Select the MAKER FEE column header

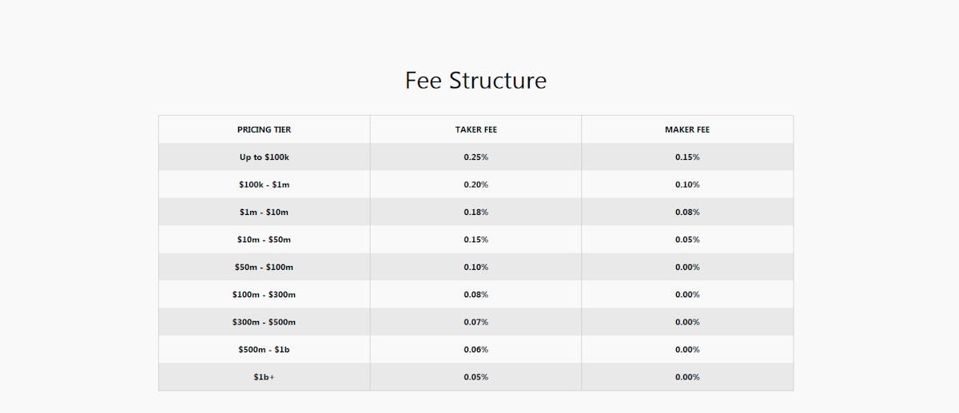[687, 129]
